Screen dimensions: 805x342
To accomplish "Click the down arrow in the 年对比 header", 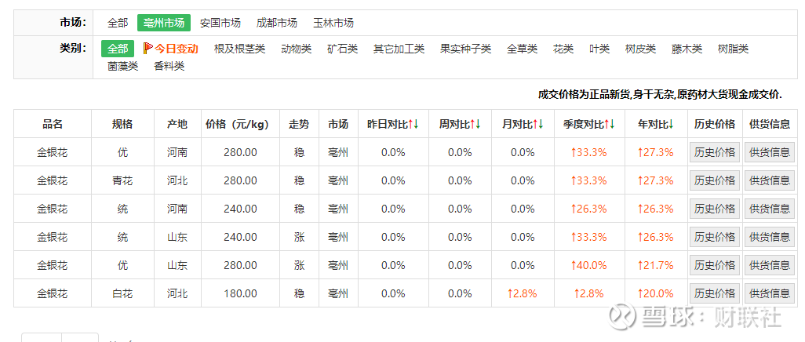I will [672, 124].
